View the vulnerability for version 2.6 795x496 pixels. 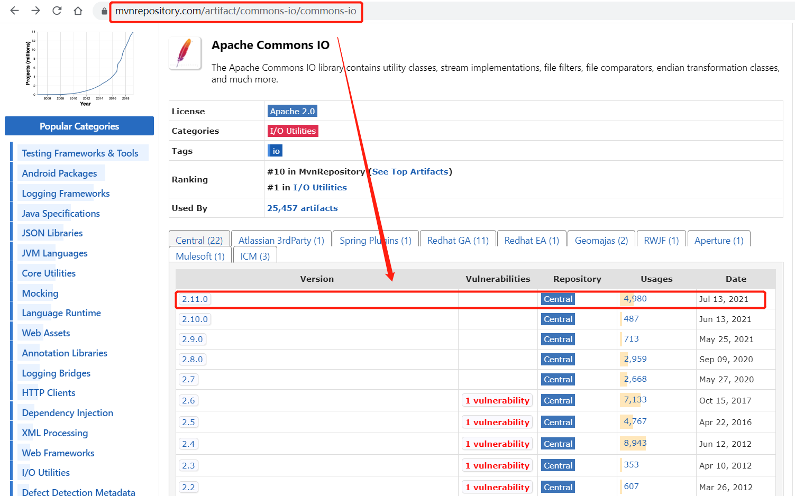497,400
